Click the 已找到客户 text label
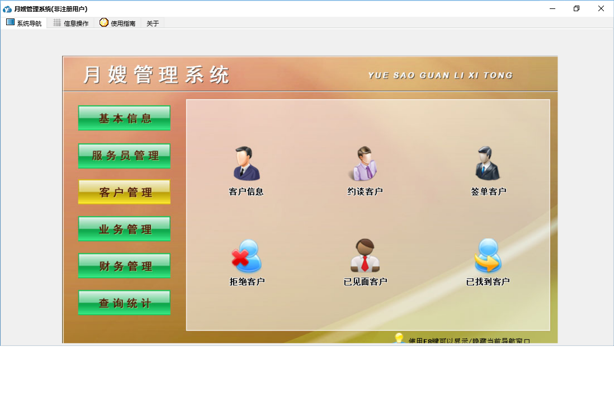The width and height of the screenshot is (614, 399). tap(488, 282)
